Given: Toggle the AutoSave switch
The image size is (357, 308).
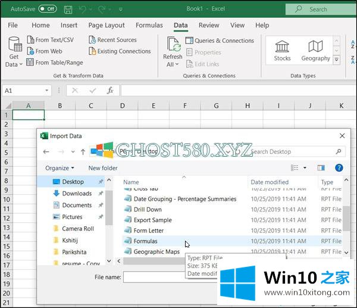Looking at the screenshot, I should (48, 9).
